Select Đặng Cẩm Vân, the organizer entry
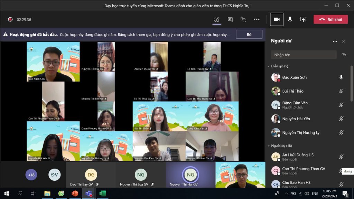The height and width of the screenshot is (199, 354). 295,105
